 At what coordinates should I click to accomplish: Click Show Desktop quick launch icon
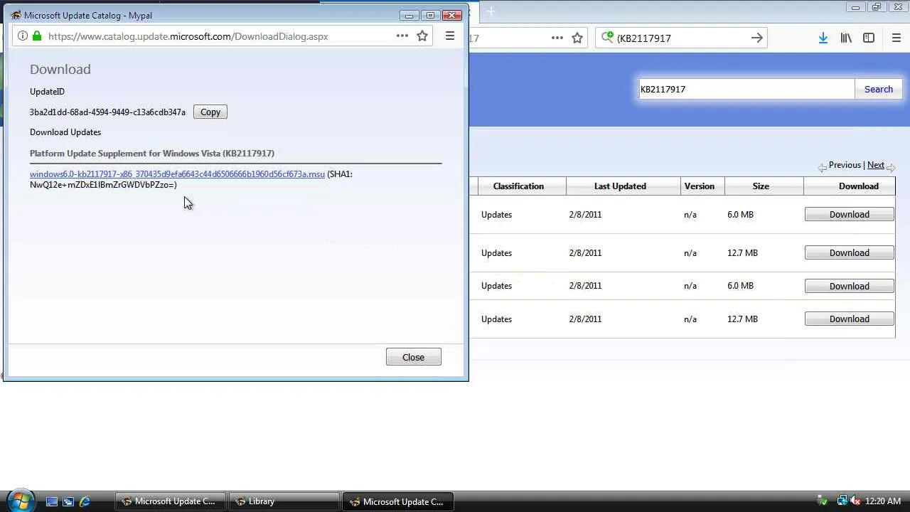click(51, 501)
